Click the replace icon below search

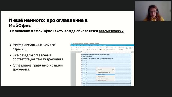[120, 49]
